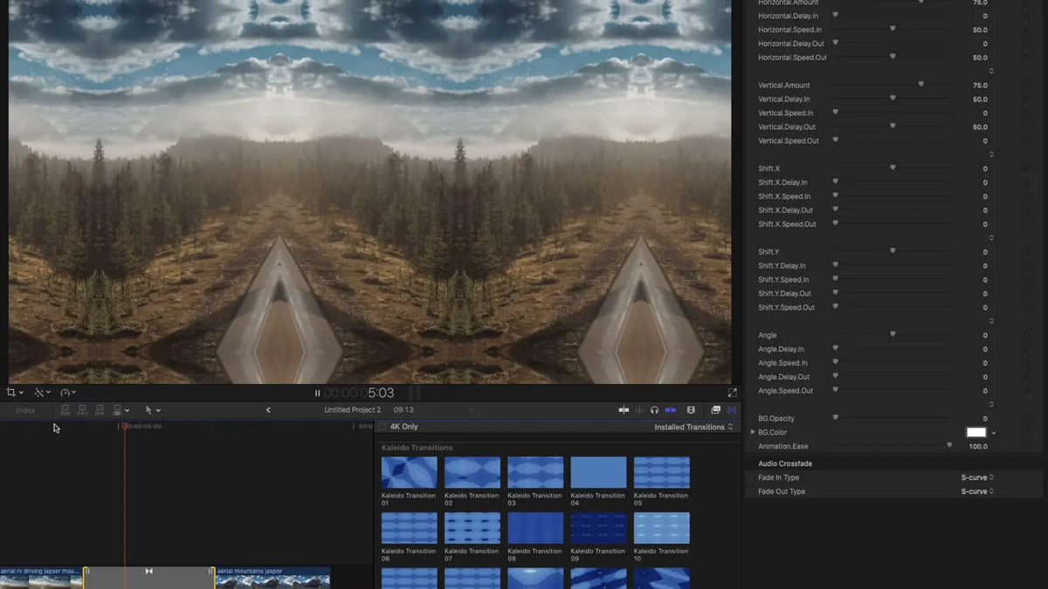Image resolution: width=1048 pixels, height=589 pixels.
Task: Pick Kaleido Transition 07 thumbnail
Action: click(472, 528)
